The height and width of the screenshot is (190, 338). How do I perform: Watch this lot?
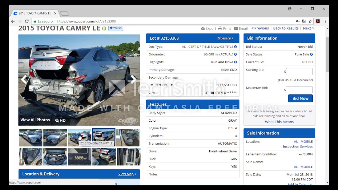point(116,28)
